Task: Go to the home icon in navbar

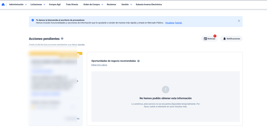Action: pos(3,5)
